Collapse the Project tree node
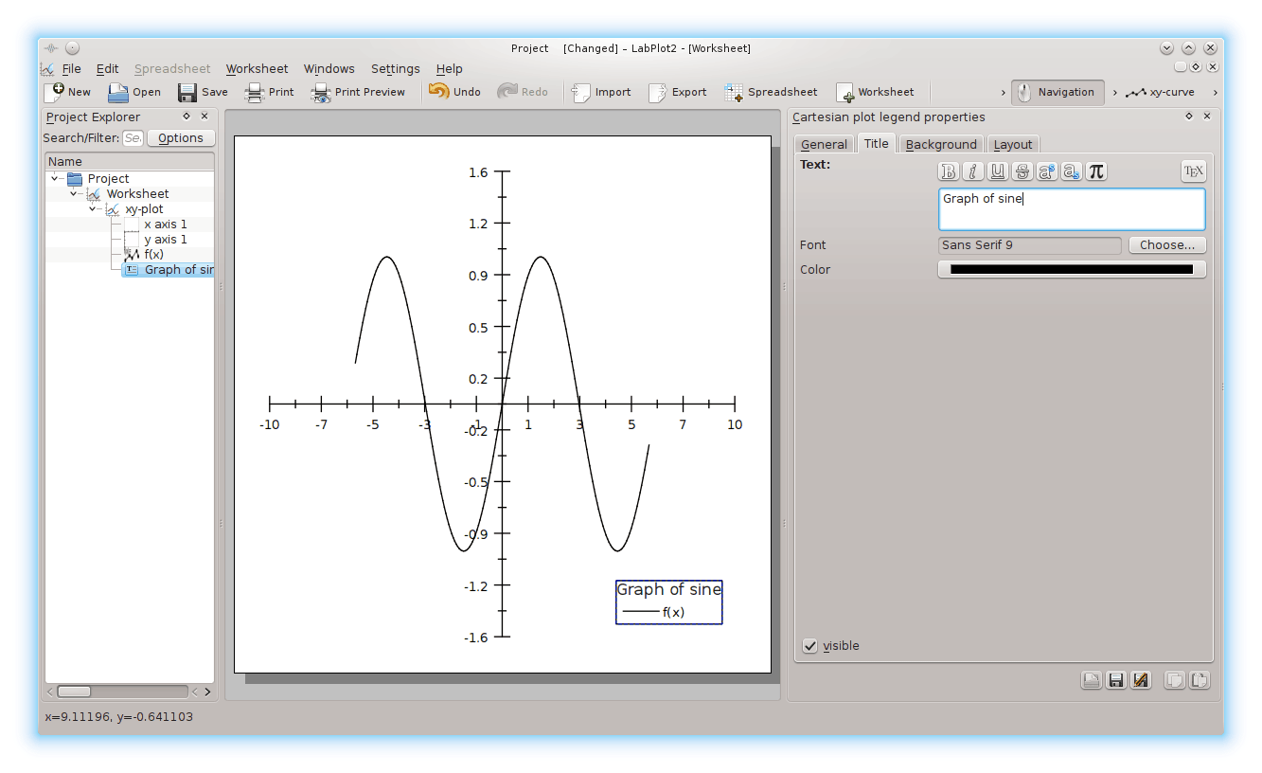 point(56,178)
